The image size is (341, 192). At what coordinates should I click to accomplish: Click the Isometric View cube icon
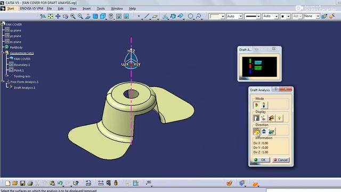click(x=103, y=17)
